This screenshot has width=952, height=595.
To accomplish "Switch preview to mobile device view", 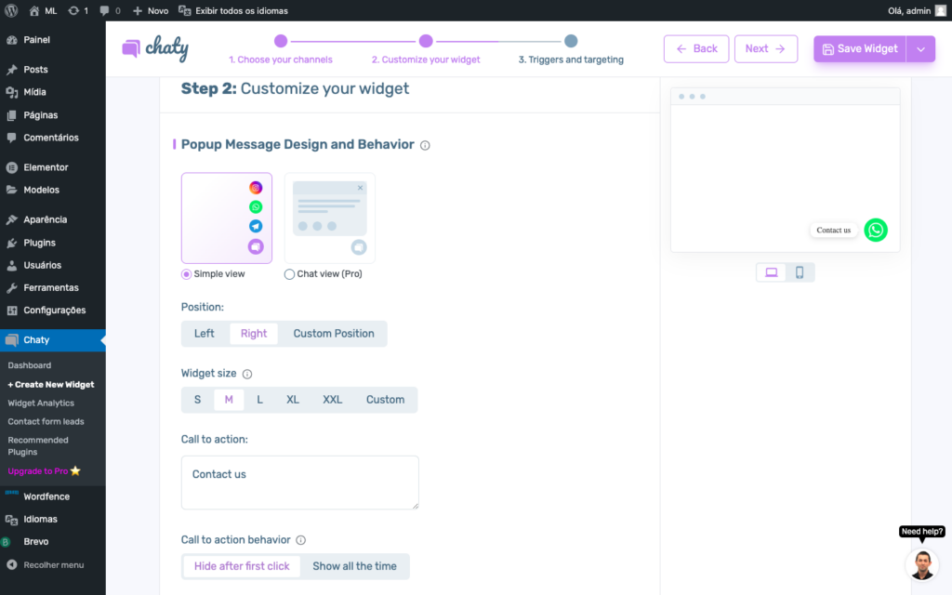I will tap(800, 272).
